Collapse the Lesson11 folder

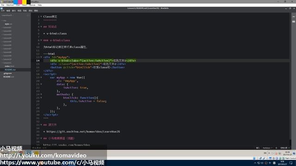click(x=7, y=63)
